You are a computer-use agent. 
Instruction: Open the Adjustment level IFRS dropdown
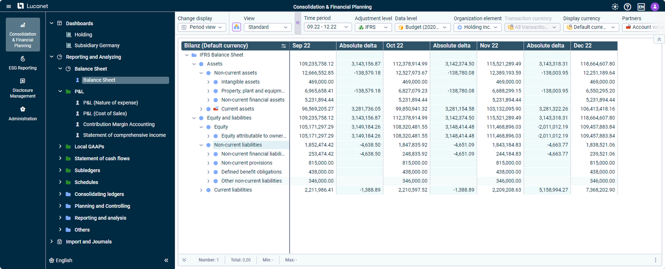coord(373,27)
